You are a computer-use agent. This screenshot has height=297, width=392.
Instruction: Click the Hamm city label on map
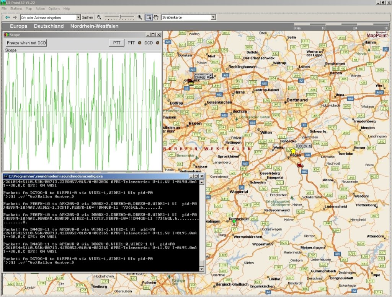click(x=370, y=42)
